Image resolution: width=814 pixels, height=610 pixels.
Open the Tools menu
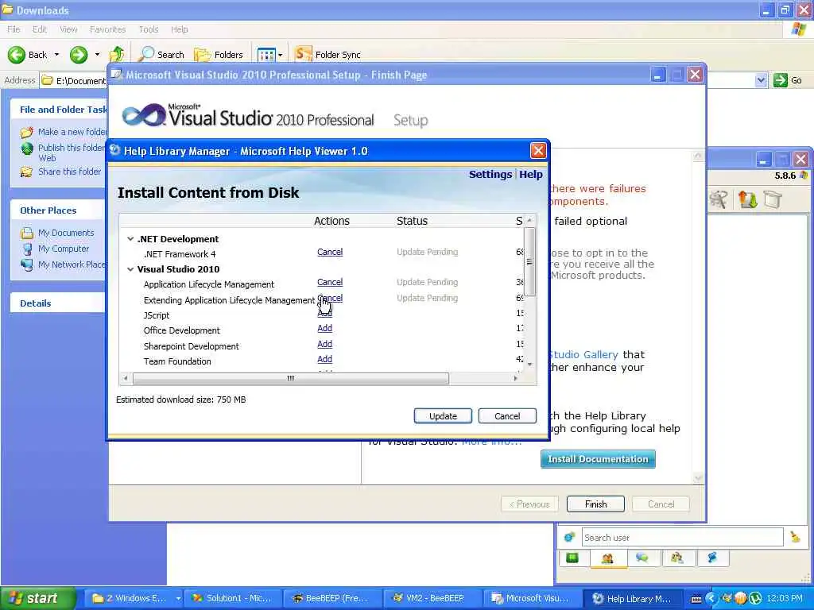[x=149, y=29]
